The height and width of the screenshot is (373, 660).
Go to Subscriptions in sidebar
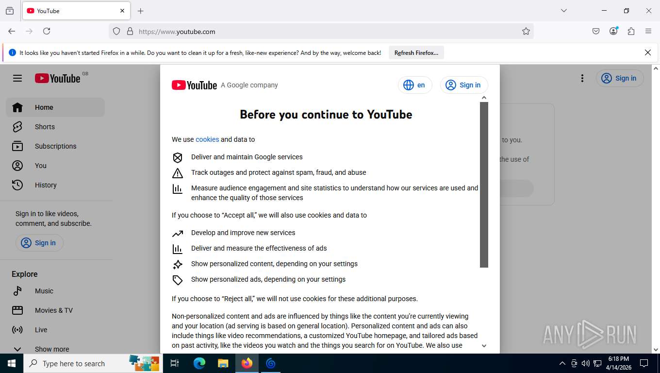[55, 146]
